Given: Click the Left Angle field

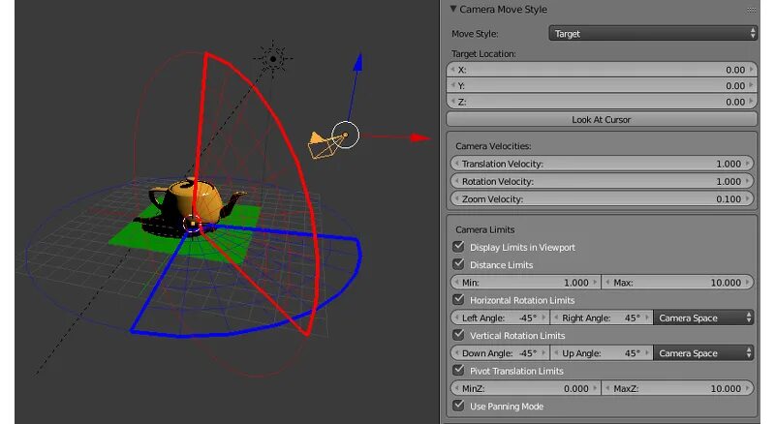Looking at the screenshot, I should click(x=499, y=318).
